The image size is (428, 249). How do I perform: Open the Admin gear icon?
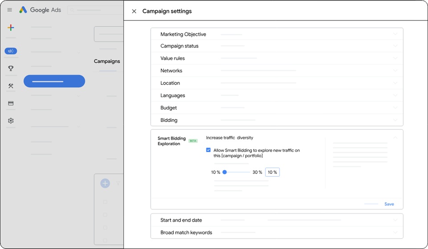coord(11,120)
